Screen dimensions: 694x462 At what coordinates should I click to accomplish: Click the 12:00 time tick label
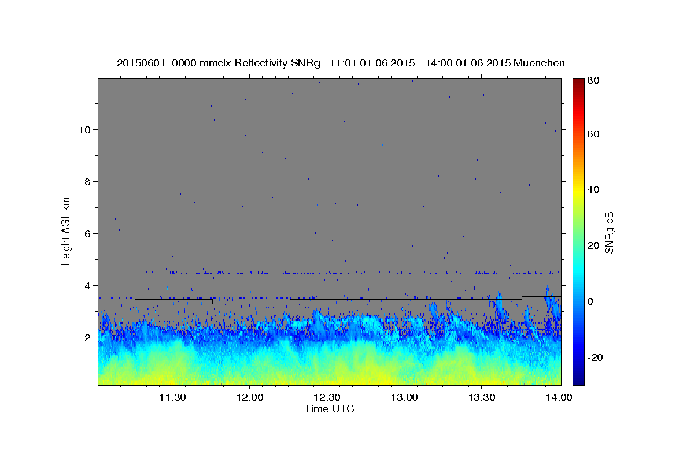tap(250, 398)
